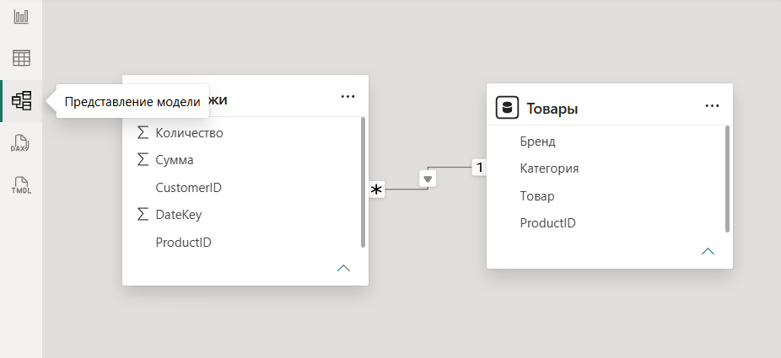
Task: Collapse the Товары table card
Action: tap(708, 251)
